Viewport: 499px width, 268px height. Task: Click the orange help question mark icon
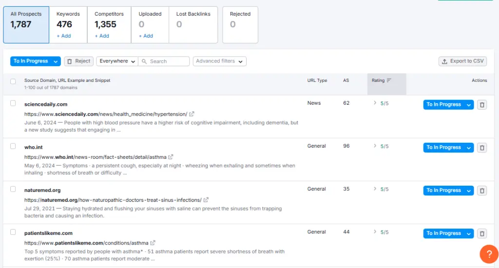(488, 254)
